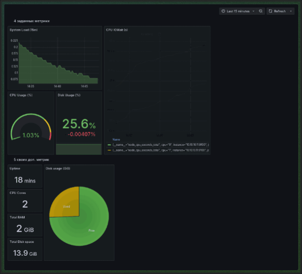
Task: Open the System Load (15m) panel title
Action: click(24, 30)
